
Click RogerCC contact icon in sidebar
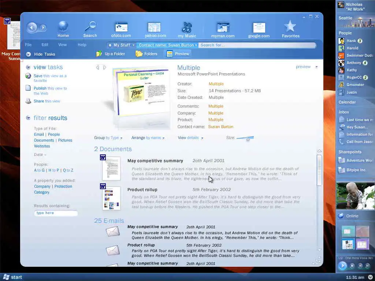[341, 78]
